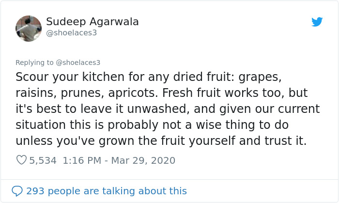This screenshot has width=339, height=203.
Task: Click the word "raisins" in the tweet
Action: 32,93
